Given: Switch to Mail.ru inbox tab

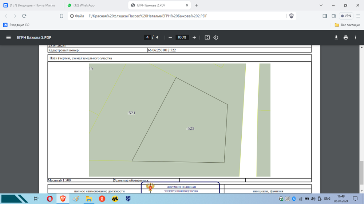Looking at the screenshot, I should (x=32, y=5).
